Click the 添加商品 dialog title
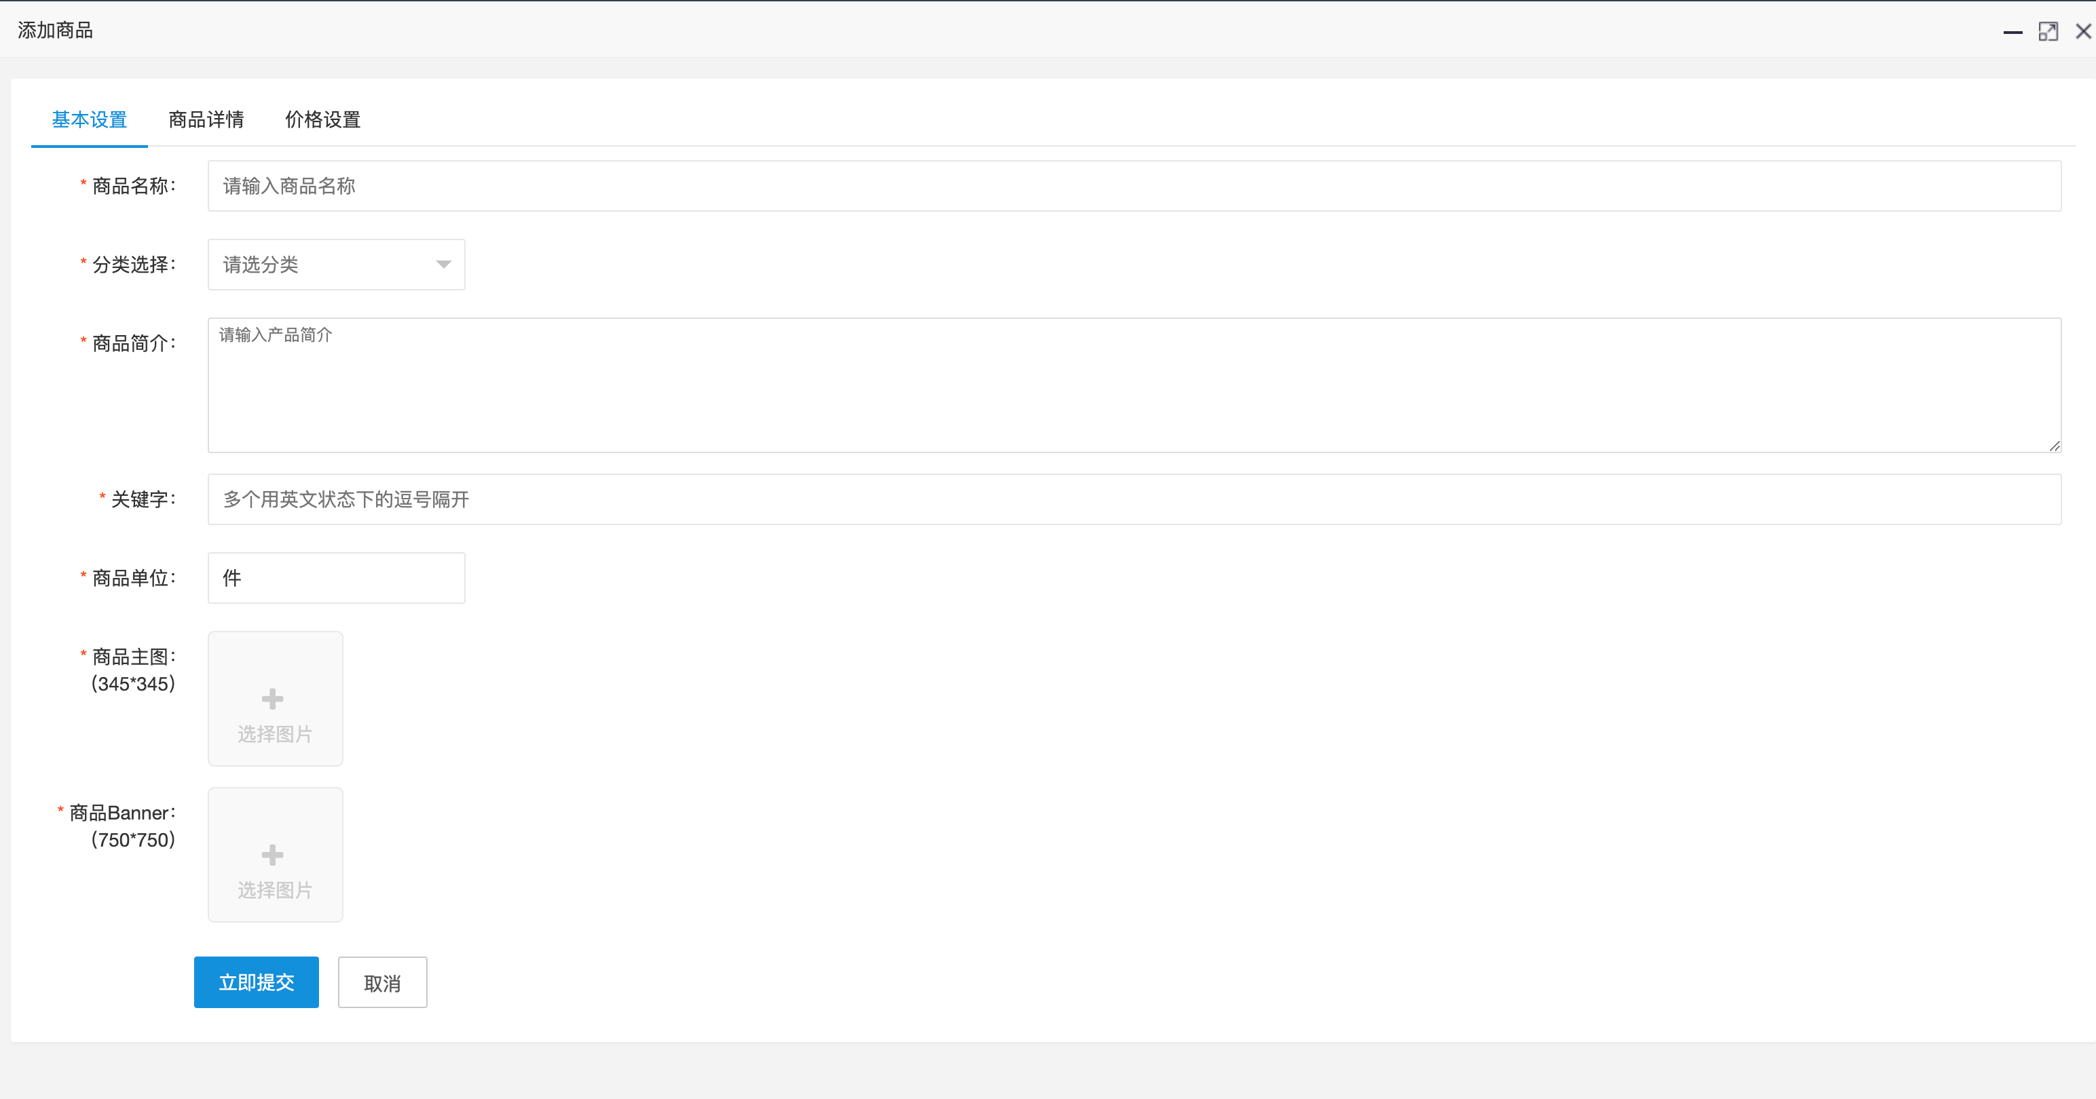2096x1099 pixels. 56,31
